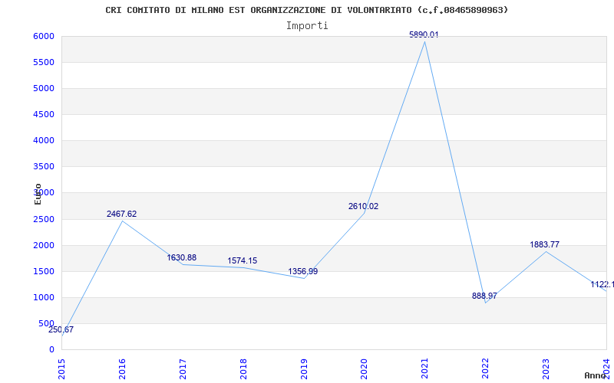Select data label 1630.88
This screenshot has height=383, width=614.
click(182, 257)
